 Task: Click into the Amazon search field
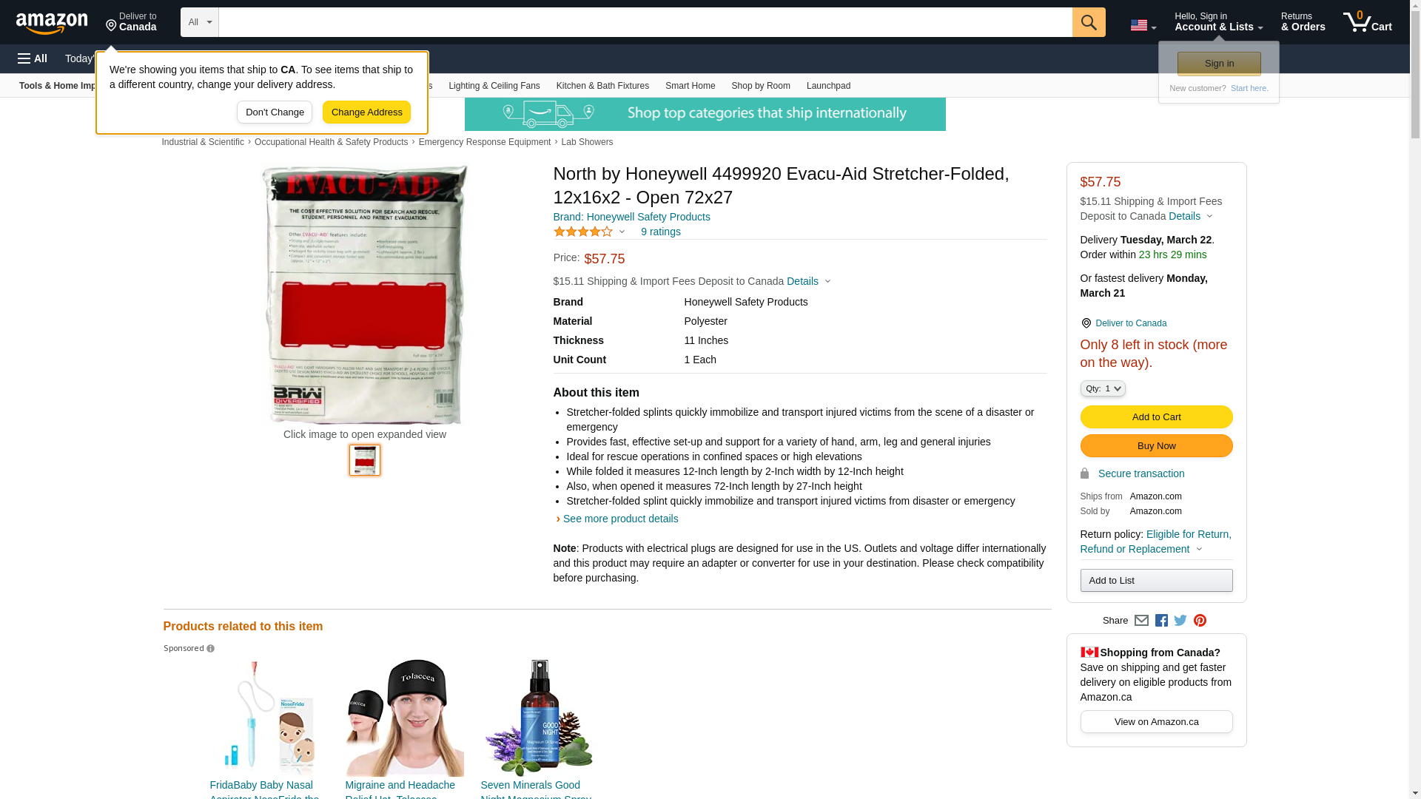pos(645,22)
